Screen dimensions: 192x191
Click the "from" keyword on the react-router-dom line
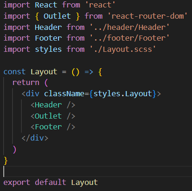click(x=94, y=16)
